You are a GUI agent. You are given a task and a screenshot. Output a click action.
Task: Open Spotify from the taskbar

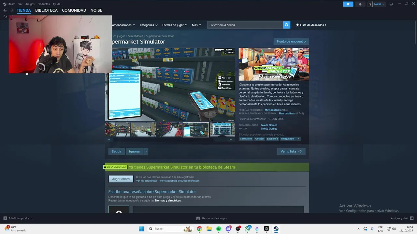(219, 229)
